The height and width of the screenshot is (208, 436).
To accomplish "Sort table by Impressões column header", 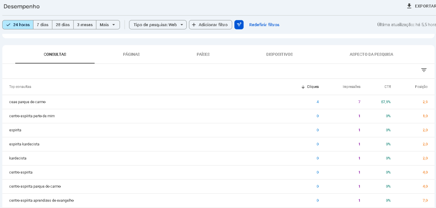I will coord(351,87).
